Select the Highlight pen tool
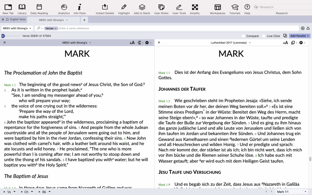312x195 pixels. [x=124, y=7]
